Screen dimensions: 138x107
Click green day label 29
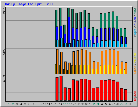(121, 104)
